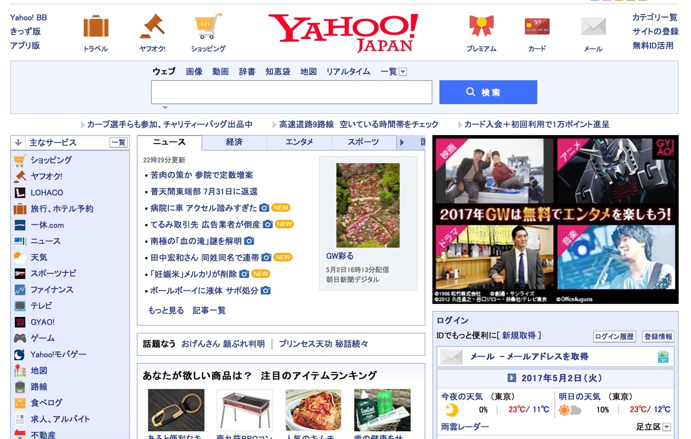Click the 一覧 button next to 主なサービス
Image resolution: width=691 pixels, height=439 pixels.
point(118,143)
